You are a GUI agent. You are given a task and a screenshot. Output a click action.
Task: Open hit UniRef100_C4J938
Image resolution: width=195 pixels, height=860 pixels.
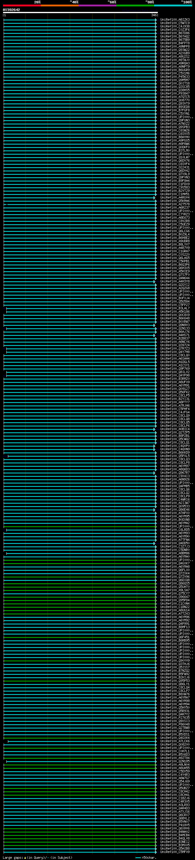(x=175, y=26)
